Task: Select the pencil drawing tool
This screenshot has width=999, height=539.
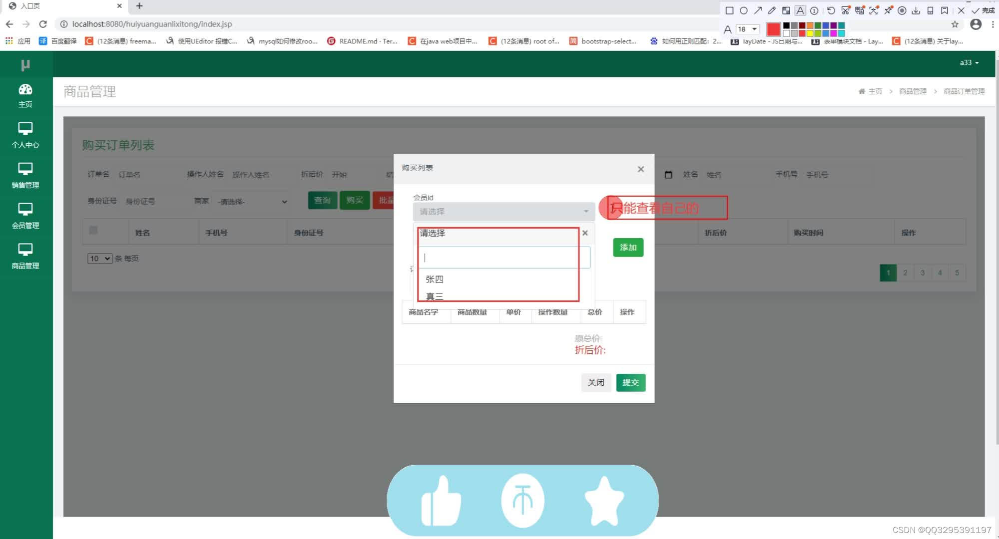Action: [772, 10]
